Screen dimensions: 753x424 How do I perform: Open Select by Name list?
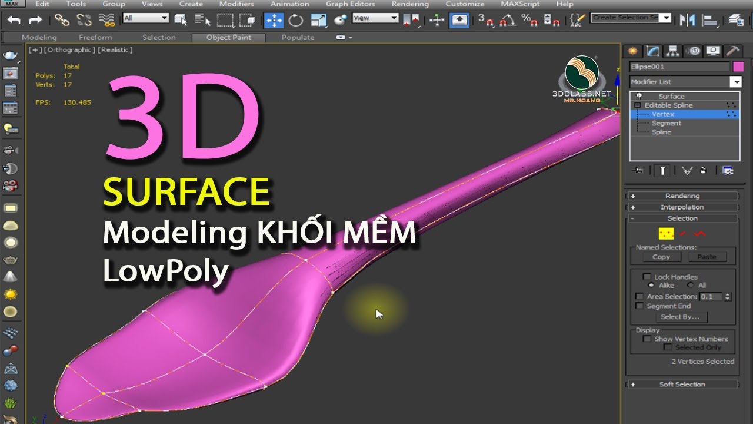point(203,20)
